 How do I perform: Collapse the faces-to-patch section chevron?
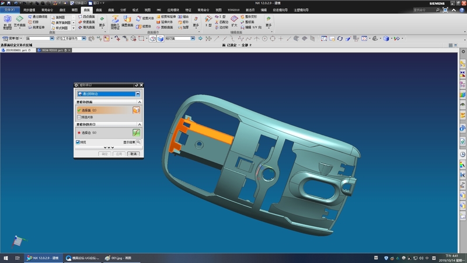pos(139,102)
